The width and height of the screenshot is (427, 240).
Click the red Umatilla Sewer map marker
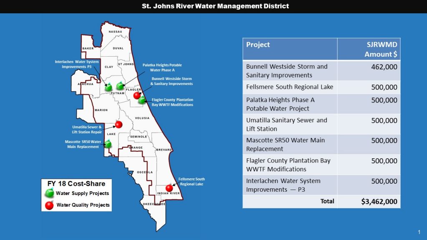click(x=119, y=124)
